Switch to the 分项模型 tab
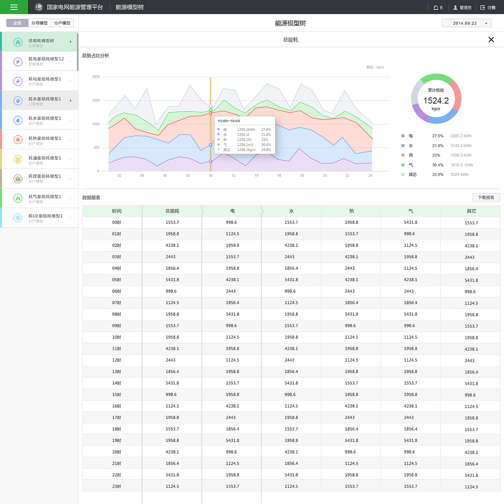504x504 pixels. (40, 23)
